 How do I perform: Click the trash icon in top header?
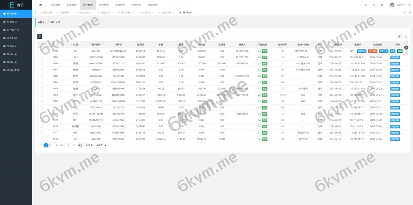(x=374, y=5)
